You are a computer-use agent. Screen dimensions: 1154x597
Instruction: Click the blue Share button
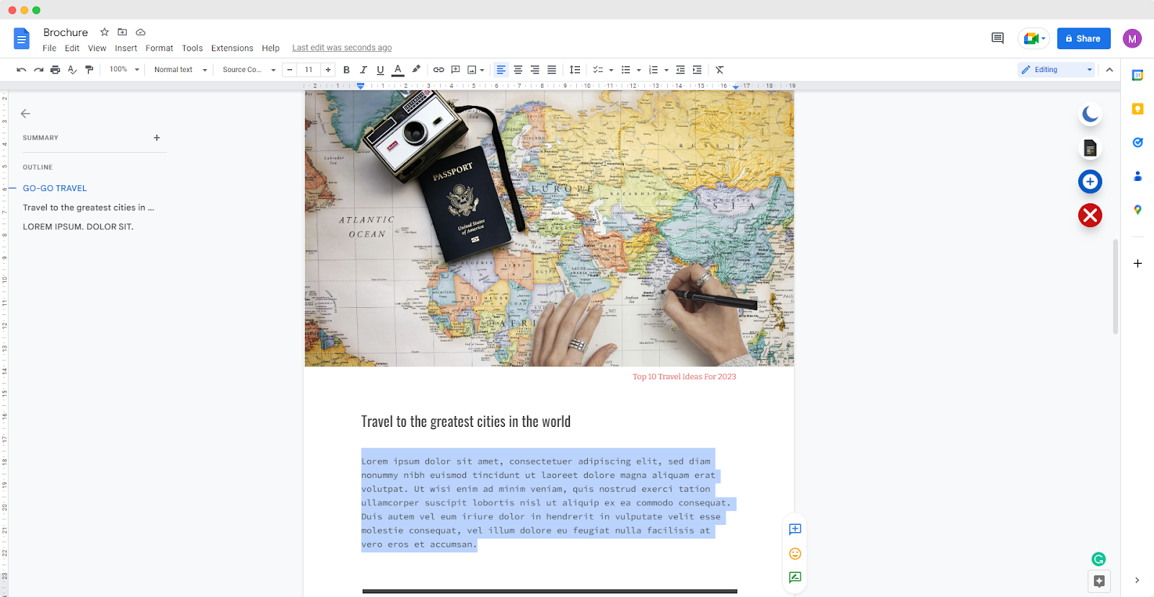coord(1083,38)
